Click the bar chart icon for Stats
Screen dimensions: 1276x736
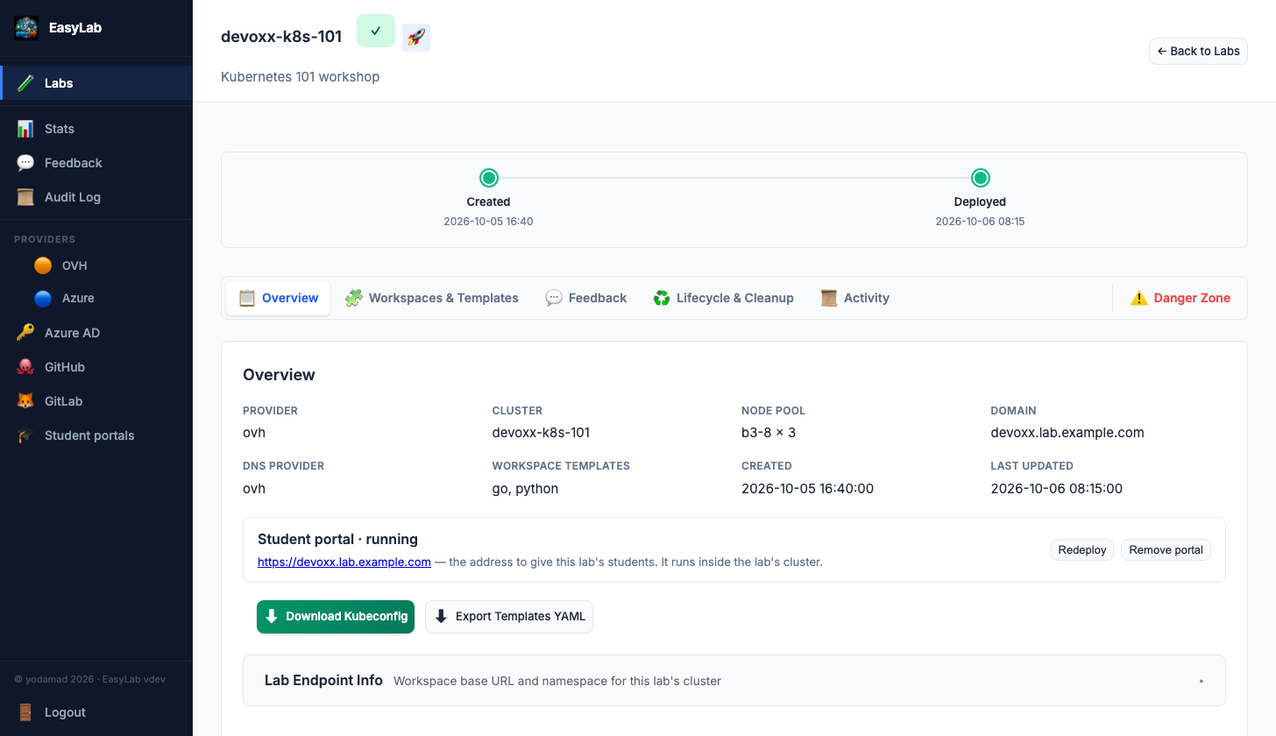tap(25, 129)
